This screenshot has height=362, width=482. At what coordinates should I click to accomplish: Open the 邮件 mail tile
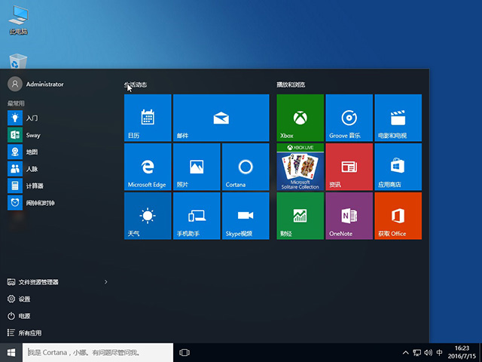[221, 118]
